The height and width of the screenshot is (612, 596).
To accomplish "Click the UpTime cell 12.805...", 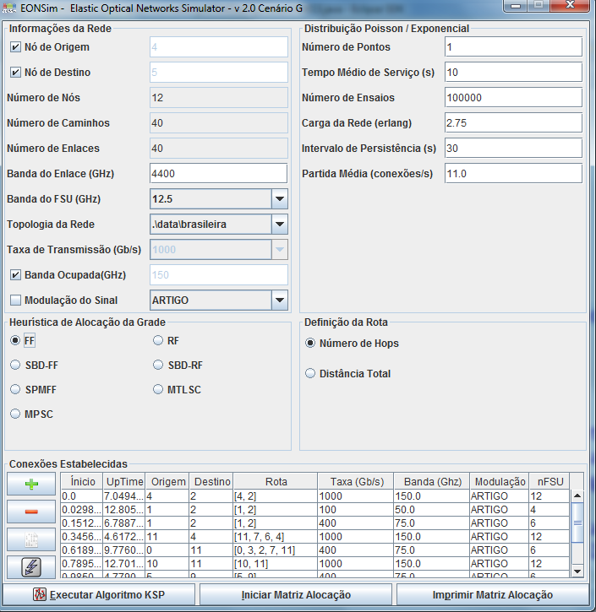I will 124,510.
